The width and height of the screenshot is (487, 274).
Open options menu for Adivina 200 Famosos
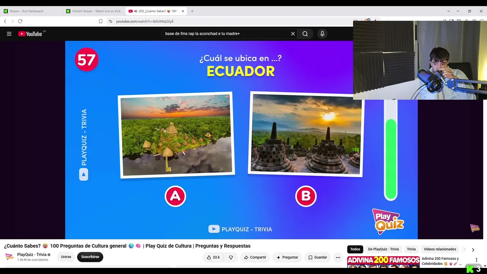[476, 260]
